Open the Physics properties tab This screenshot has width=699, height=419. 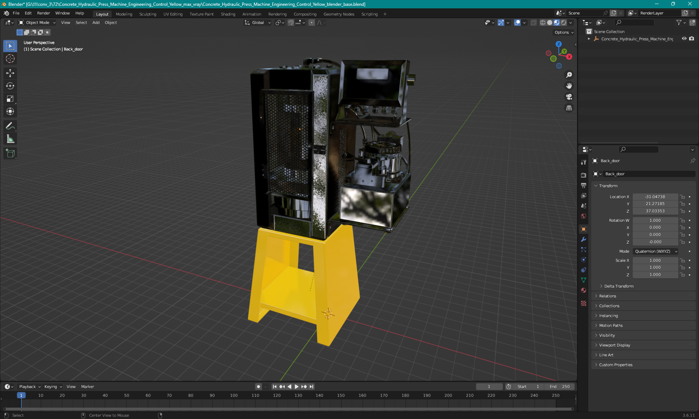584,260
